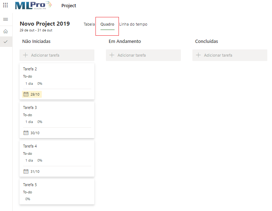This screenshot has height=211, width=272.
Task: Go to Home via the house icon
Action: point(5,31)
